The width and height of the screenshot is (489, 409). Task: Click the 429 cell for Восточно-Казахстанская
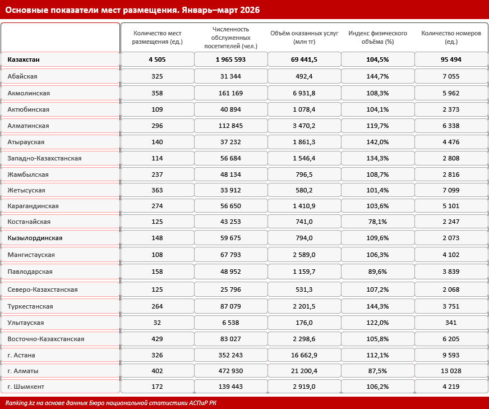point(157,339)
